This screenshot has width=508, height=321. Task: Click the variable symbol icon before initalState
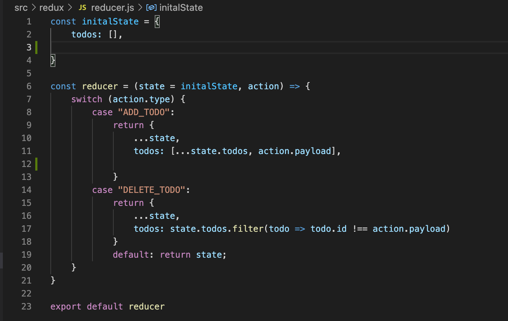click(151, 8)
